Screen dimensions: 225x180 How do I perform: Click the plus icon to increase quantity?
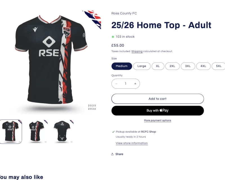[x=135, y=84]
